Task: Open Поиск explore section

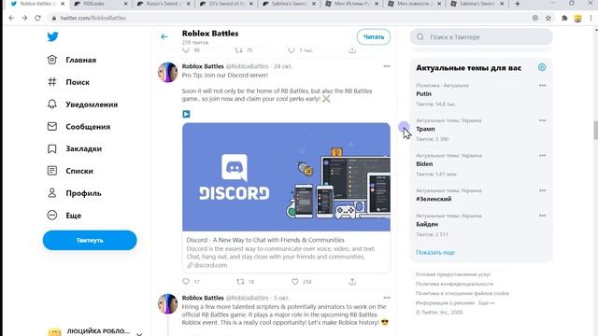Action: (68, 82)
